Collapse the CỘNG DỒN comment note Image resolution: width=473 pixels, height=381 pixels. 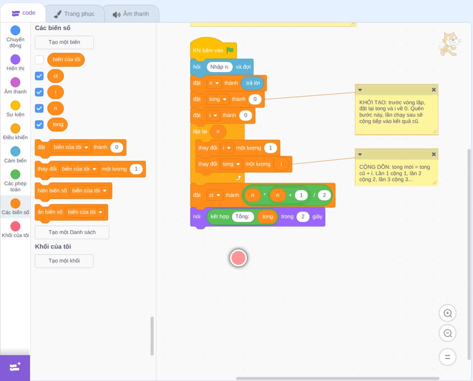[x=360, y=154]
